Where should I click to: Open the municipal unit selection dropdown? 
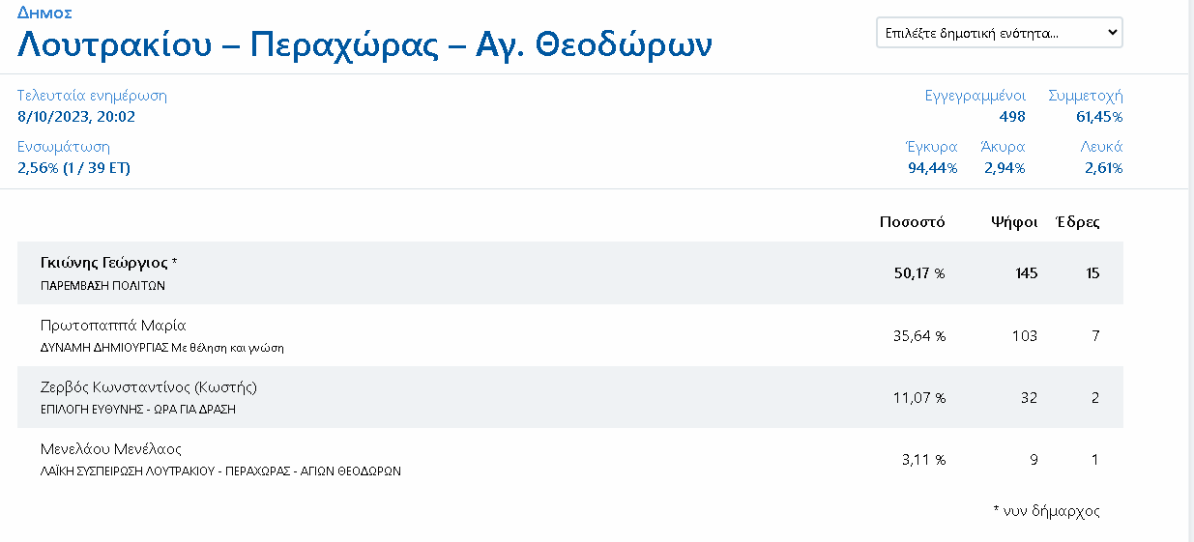(999, 32)
